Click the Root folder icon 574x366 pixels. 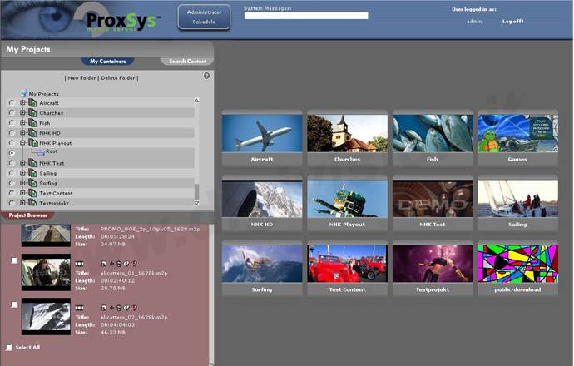[41, 152]
